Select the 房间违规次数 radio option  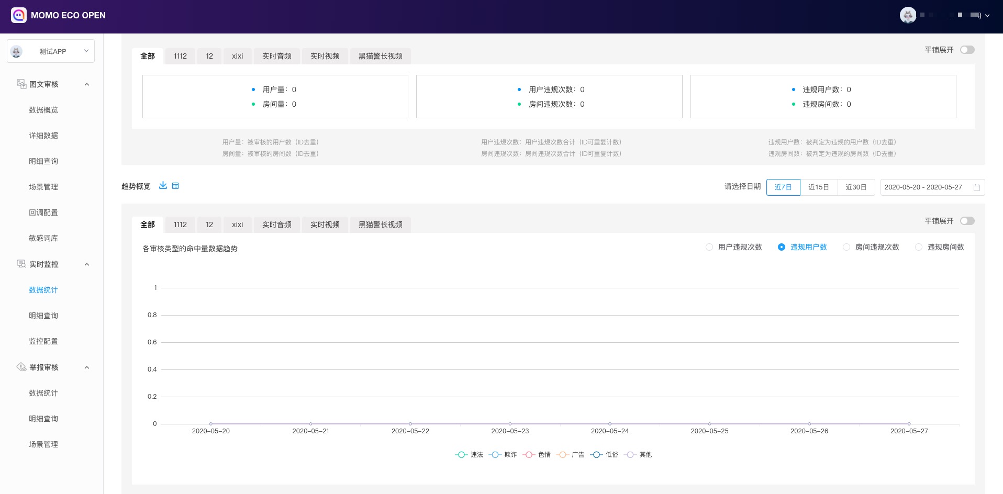[x=846, y=247]
